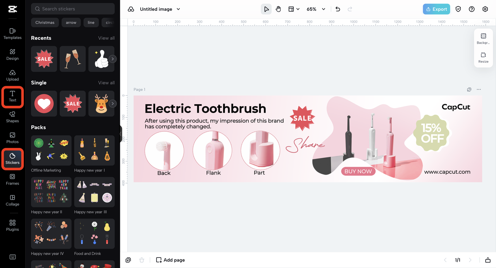Viewport: 496px width, 268px height.
Task: Duplicate Page 1 using the copy icon
Action: (x=469, y=90)
